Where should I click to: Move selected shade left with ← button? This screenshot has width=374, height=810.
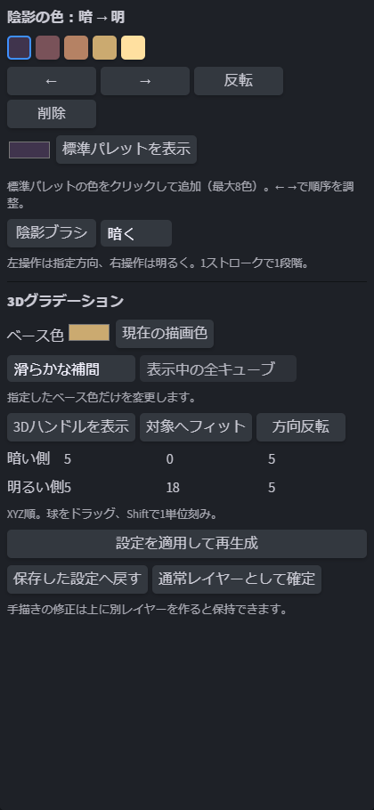coord(52,81)
